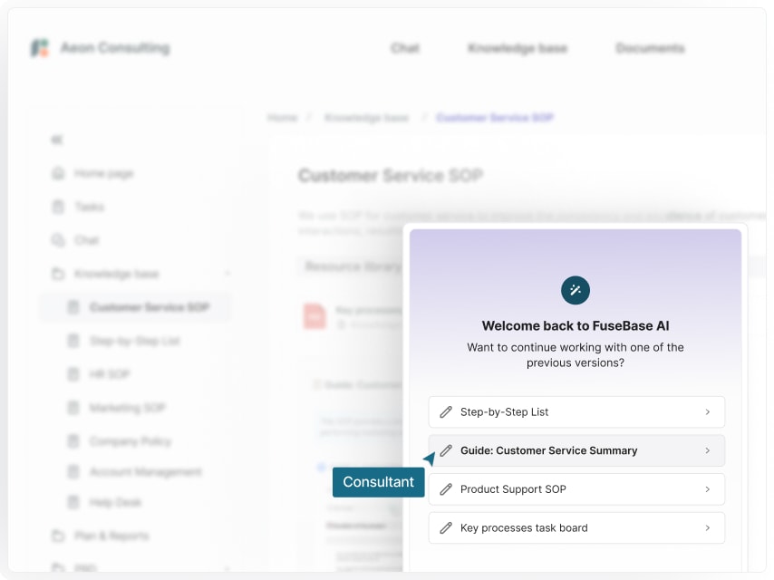Image resolution: width=774 pixels, height=580 pixels.
Task: Open Key processes task board via its chevron
Action: pyautogui.click(x=707, y=527)
